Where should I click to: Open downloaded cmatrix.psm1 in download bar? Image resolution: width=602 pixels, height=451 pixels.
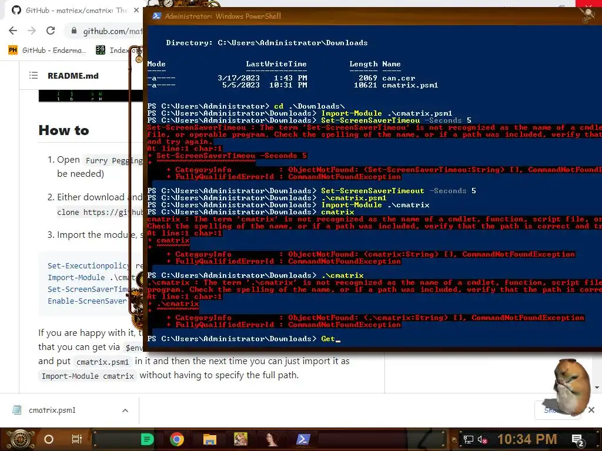click(x=52, y=410)
